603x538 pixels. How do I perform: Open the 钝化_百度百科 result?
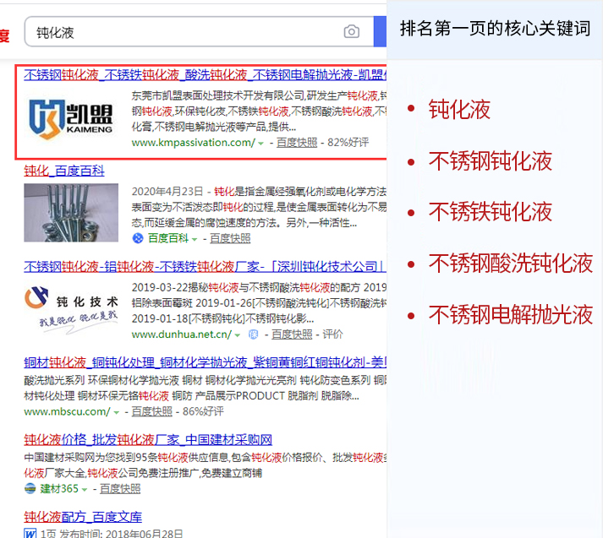(64, 171)
